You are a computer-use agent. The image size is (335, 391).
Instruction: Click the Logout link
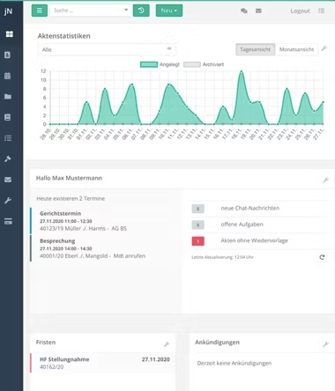coord(300,11)
